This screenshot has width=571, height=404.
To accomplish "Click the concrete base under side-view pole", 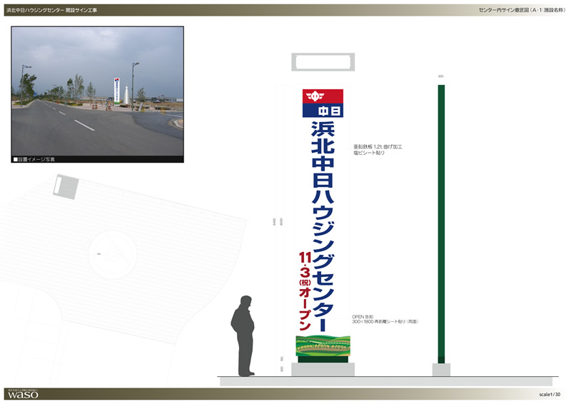I will coord(441,370).
